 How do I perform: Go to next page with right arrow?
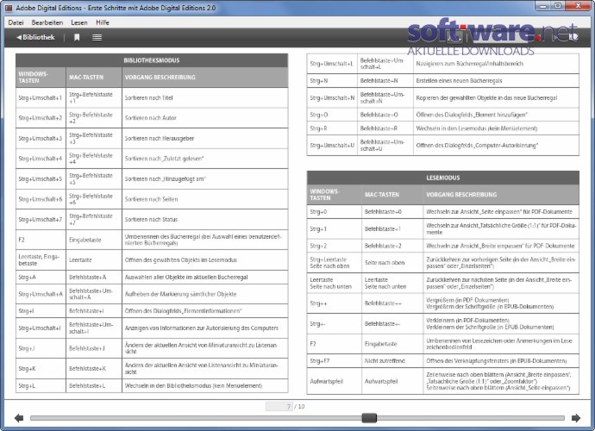[576, 418]
